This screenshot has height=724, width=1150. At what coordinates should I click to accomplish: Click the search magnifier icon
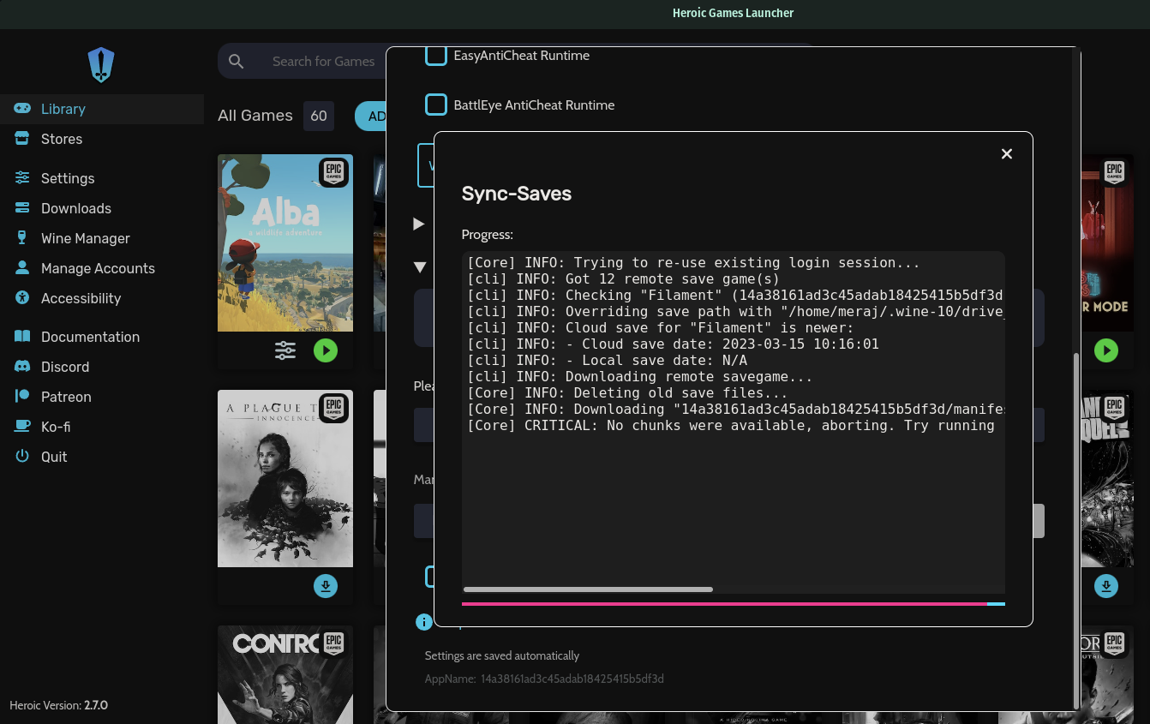pyautogui.click(x=236, y=61)
